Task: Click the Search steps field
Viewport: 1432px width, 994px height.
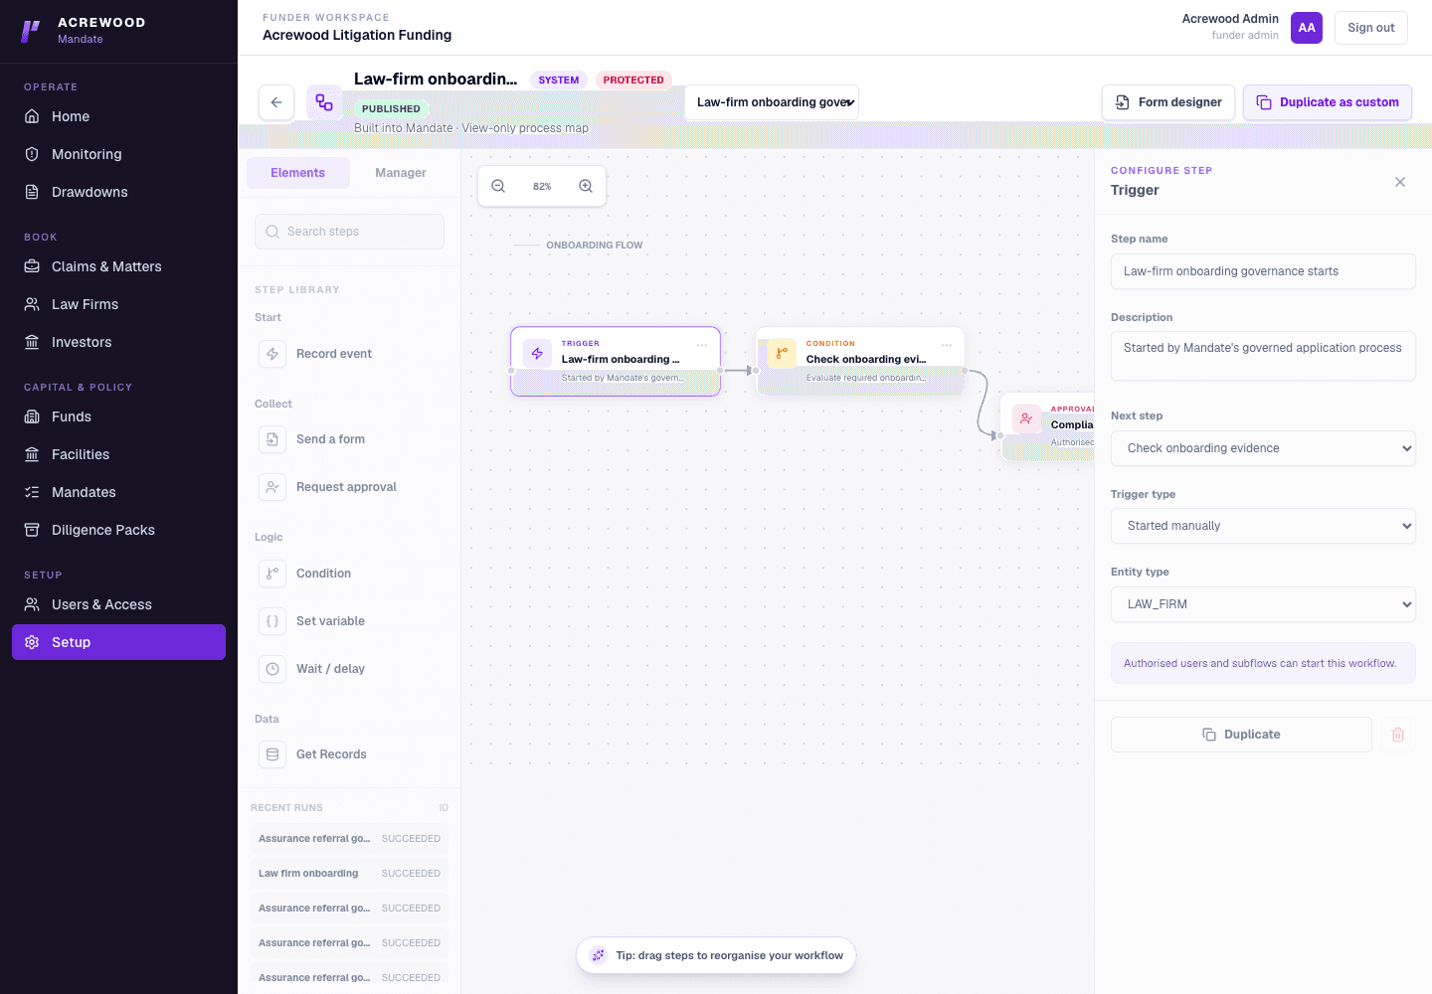Action: 349,232
